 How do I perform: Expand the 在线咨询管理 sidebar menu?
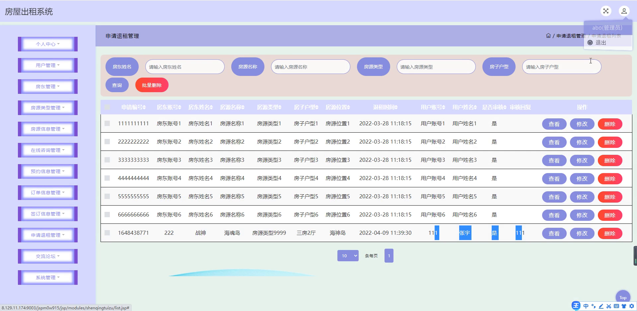(x=48, y=150)
